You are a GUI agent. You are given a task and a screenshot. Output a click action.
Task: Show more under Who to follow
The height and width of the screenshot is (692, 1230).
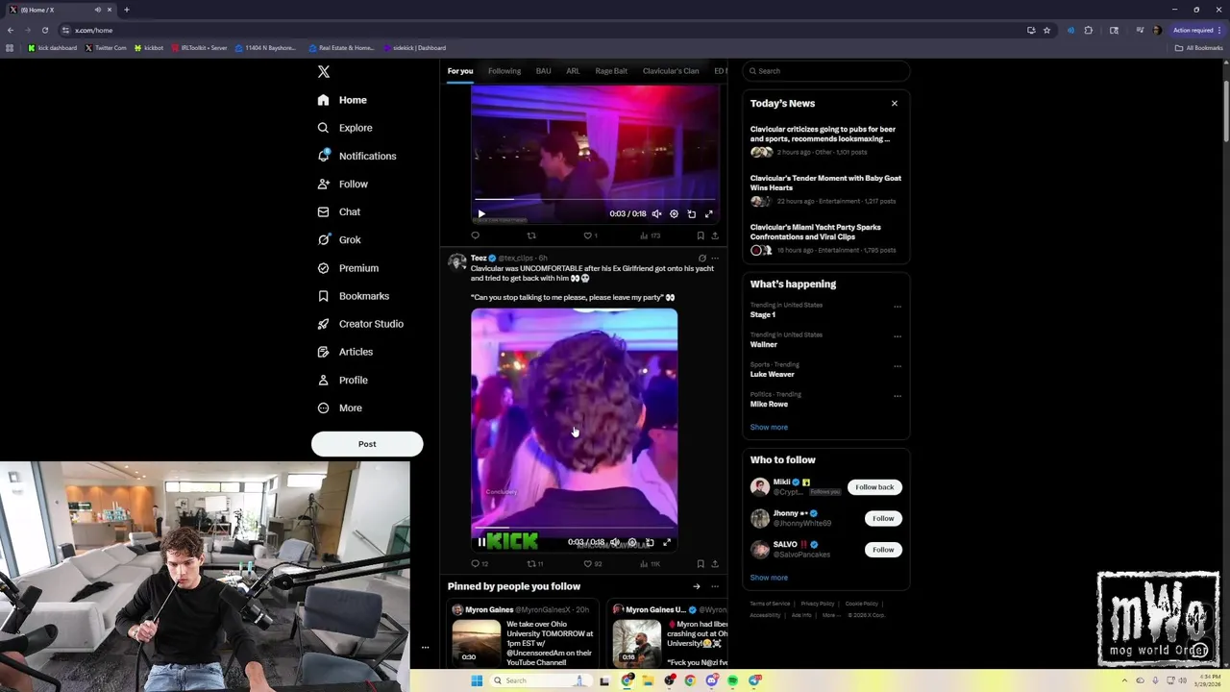click(x=769, y=578)
